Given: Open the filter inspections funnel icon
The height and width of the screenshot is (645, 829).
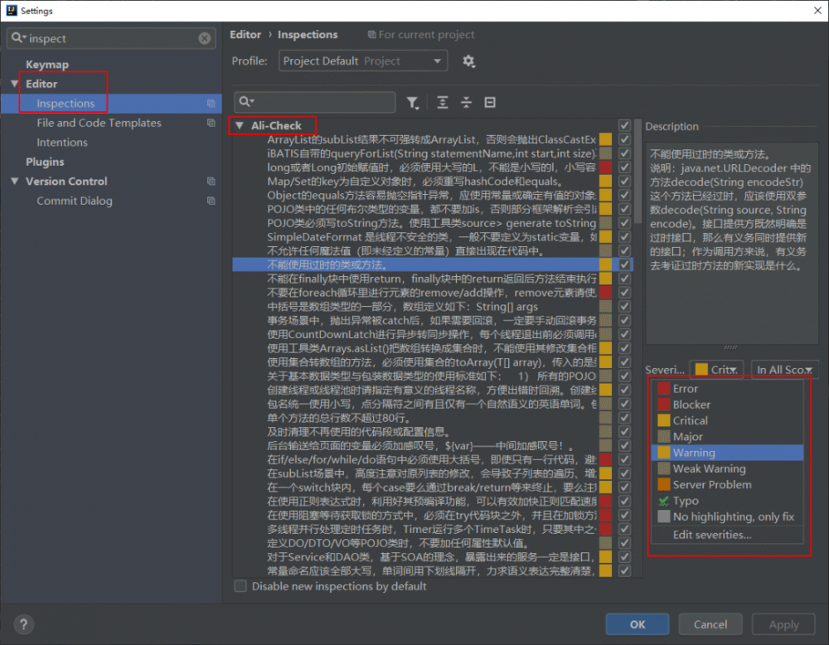Looking at the screenshot, I should pyautogui.click(x=414, y=101).
